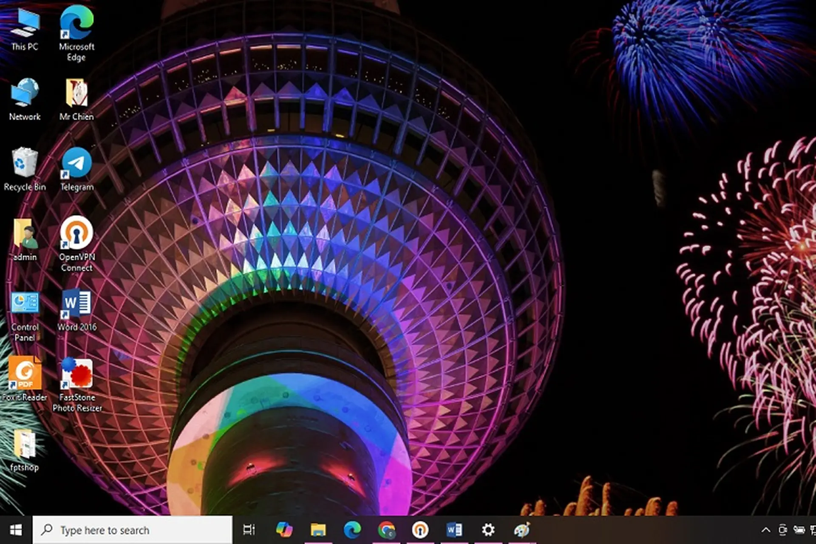Click the Type here to search box
This screenshot has height=544, width=816.
(133, 530)
